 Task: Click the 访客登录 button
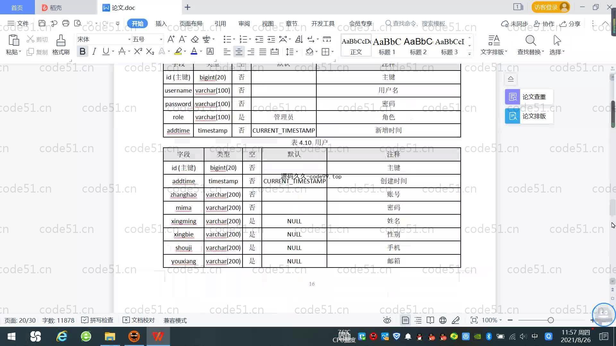[551, 7]
